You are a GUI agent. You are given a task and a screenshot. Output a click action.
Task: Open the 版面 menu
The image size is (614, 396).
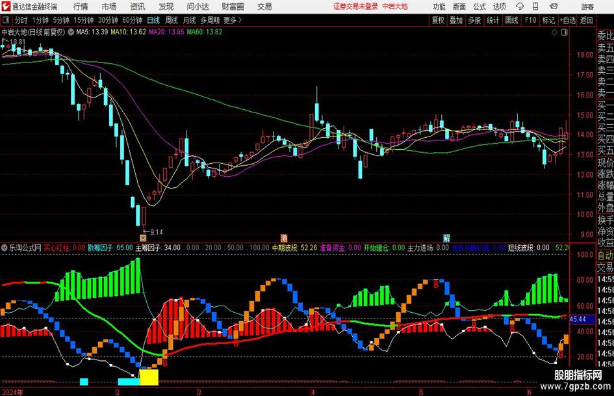(459, 7)
